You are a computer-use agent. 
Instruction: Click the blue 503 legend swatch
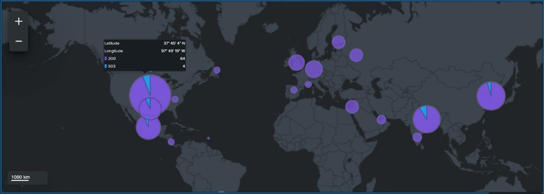pos(106,66)
